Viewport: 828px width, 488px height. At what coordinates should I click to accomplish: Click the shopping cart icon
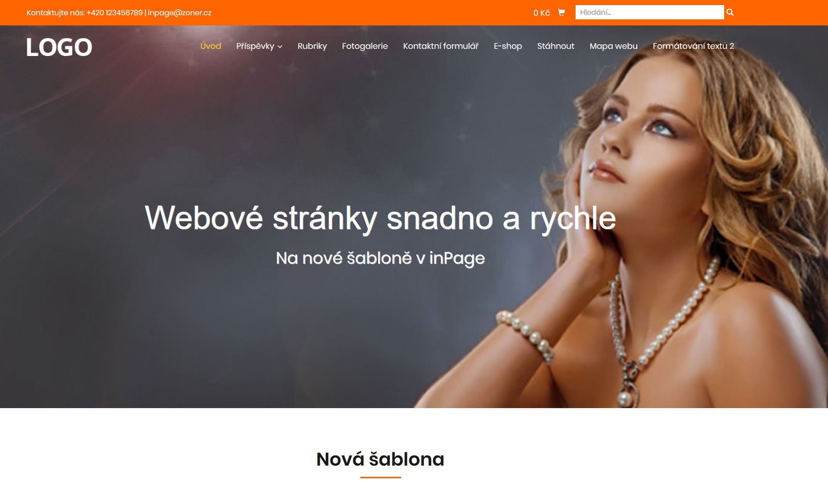click(561, 12)
